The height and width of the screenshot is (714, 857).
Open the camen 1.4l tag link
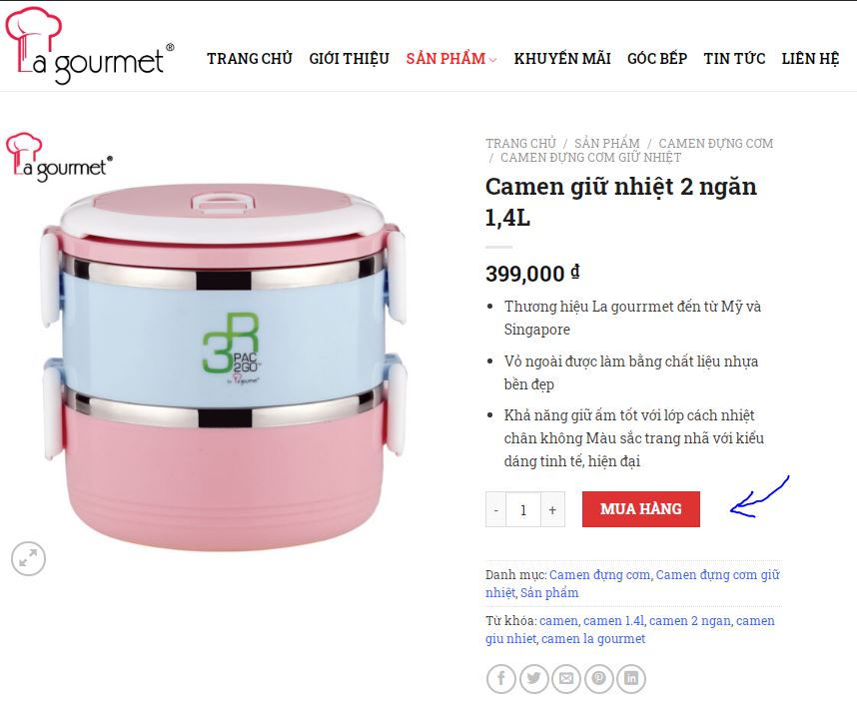coord(613,621)
